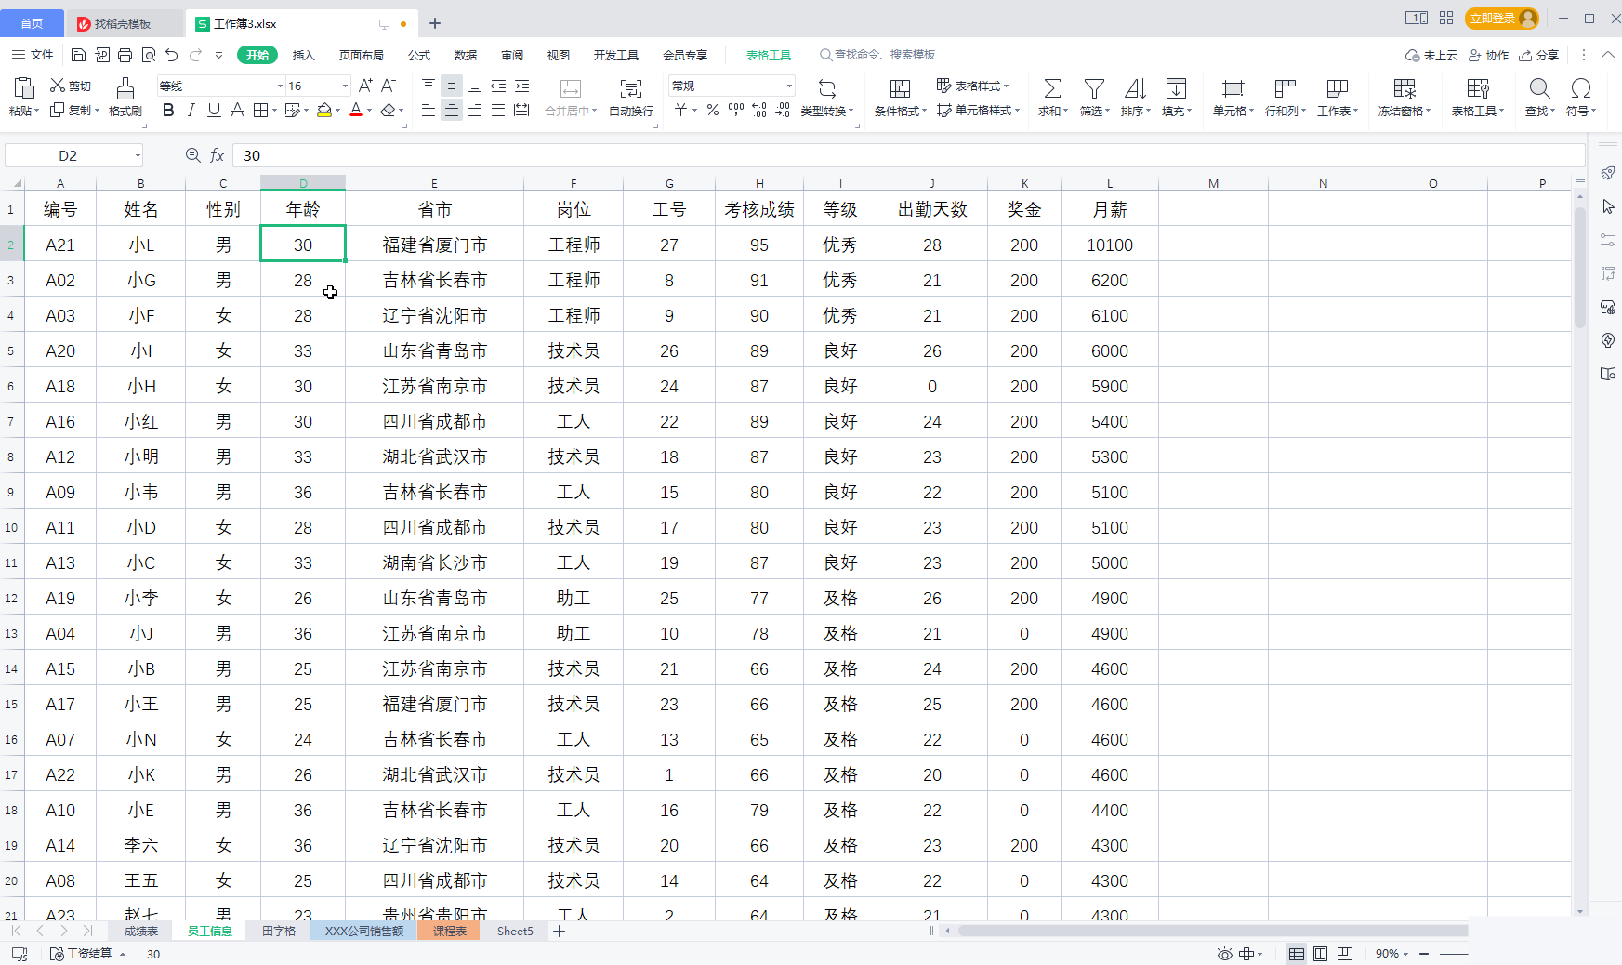Click the 分享 sharing link

pyautogui.click(x=1539, y=55)
